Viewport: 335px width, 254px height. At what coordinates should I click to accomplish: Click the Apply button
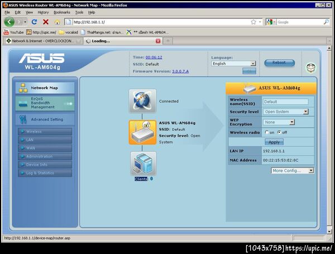click(x=274, y=142)
